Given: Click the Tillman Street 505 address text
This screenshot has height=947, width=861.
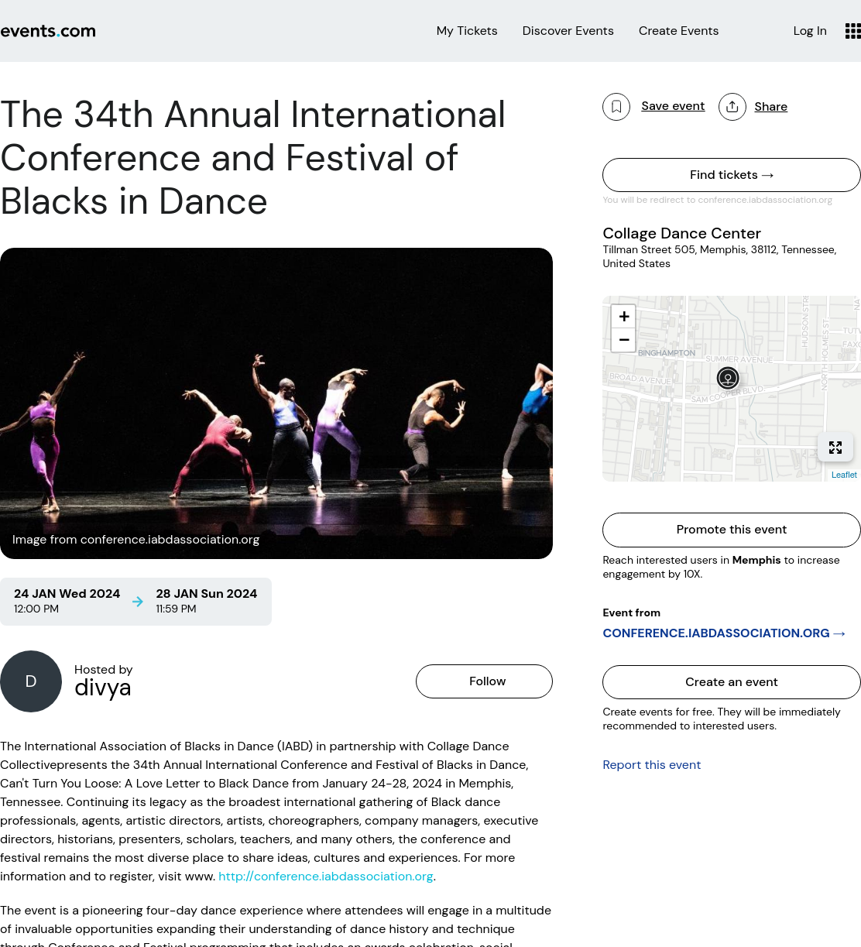Looking at the screenshot, I should point(719,256).
